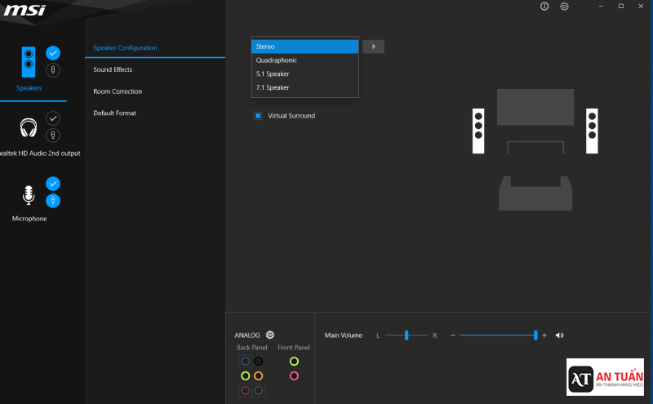Choose Quadraphonic from the configuration list
Viewport: 653px width, 404px height.
point(304,60)
